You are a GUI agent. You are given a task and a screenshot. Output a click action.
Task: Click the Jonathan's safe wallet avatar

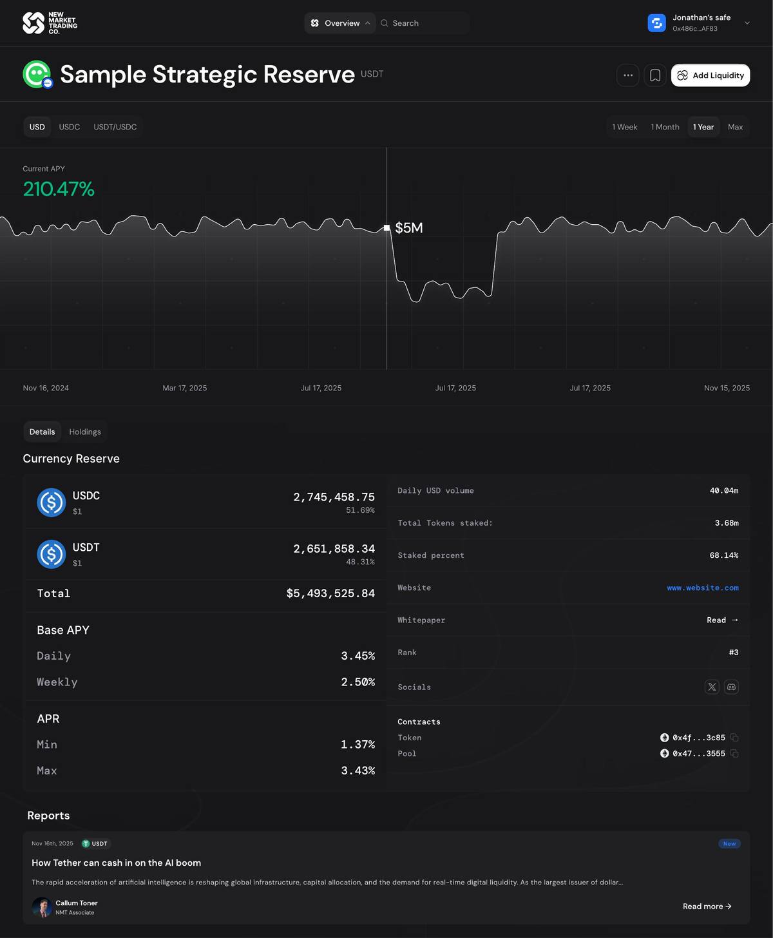[656, 23]
